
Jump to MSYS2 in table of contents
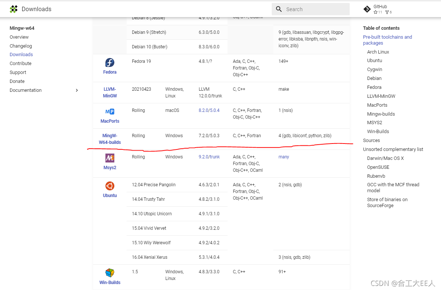(x=374, y=123)
